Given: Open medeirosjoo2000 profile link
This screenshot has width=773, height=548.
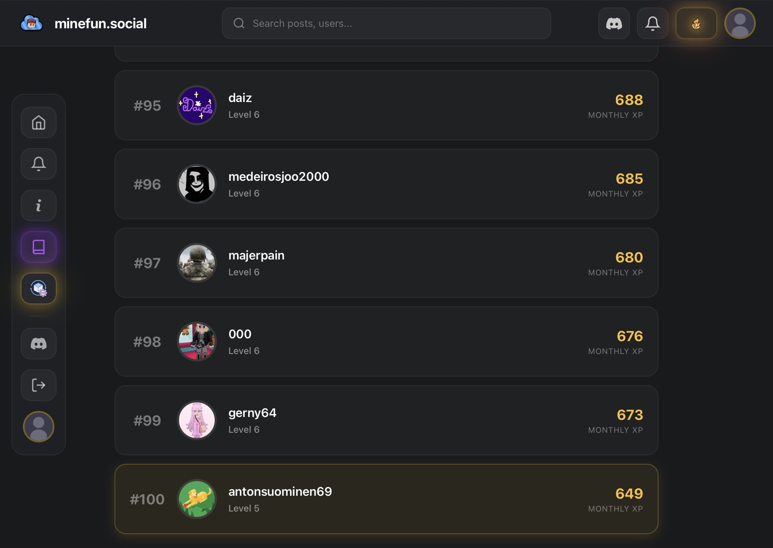Looking at the screenshot, I should (x=278, y=176).
